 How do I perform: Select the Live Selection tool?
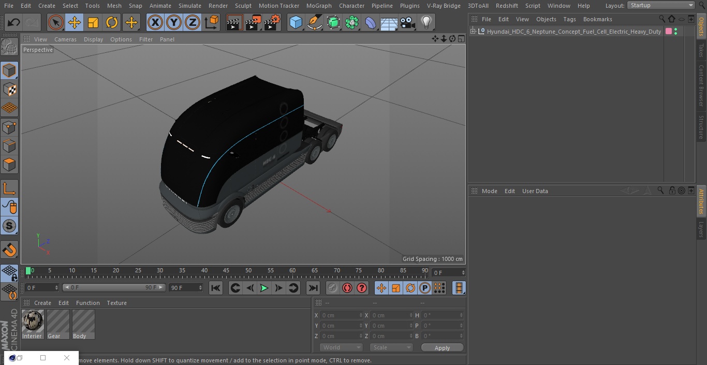pos(55,22)
